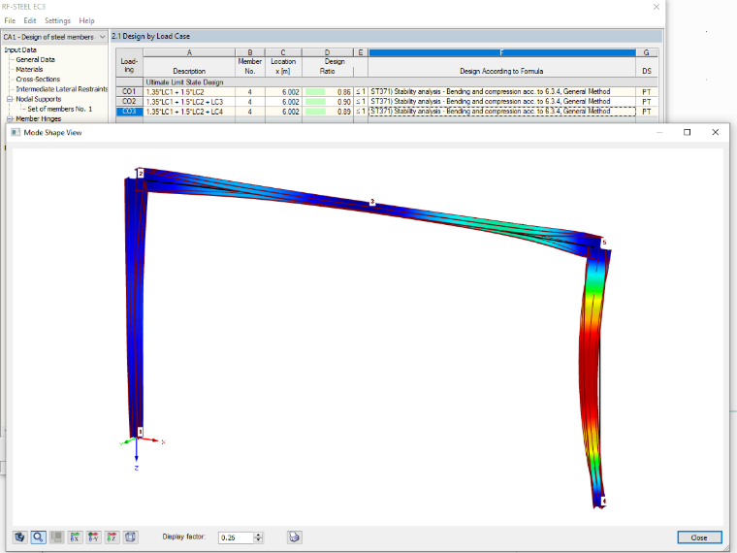Show the view in X direction
Image resolution: width=737 pixels, height=553 pixels.
tap(76, 537)
